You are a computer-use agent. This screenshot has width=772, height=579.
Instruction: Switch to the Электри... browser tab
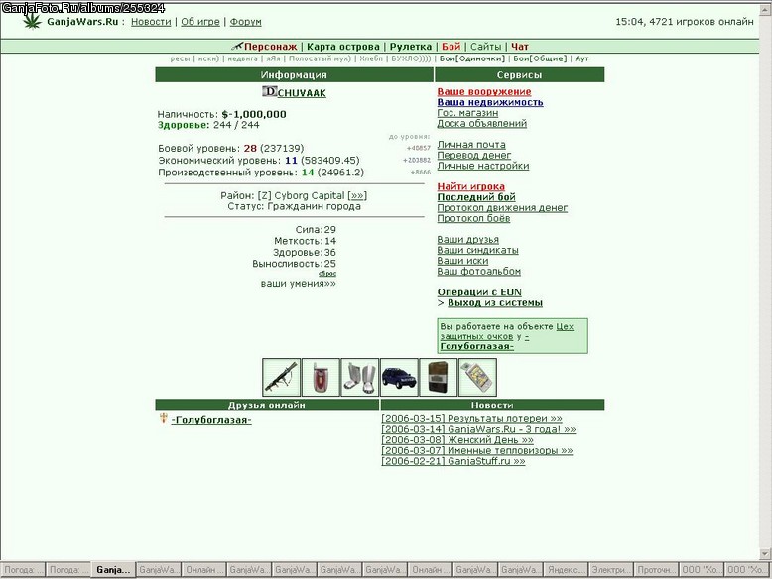pos(610,570)
